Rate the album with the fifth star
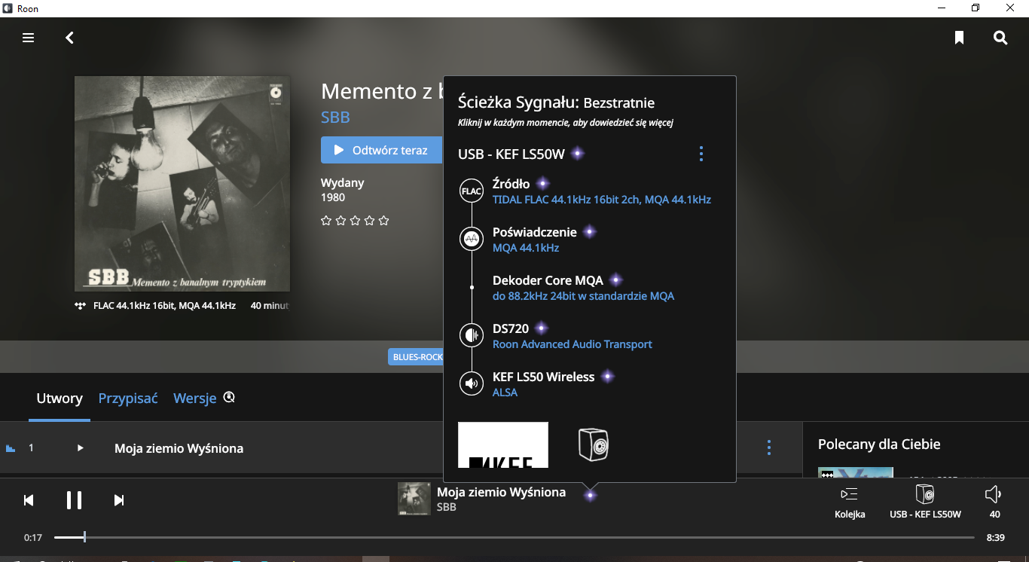Image resolution: width=1029 pixels, height=562 pixels. pyautogui.click(x=384, y=221)
